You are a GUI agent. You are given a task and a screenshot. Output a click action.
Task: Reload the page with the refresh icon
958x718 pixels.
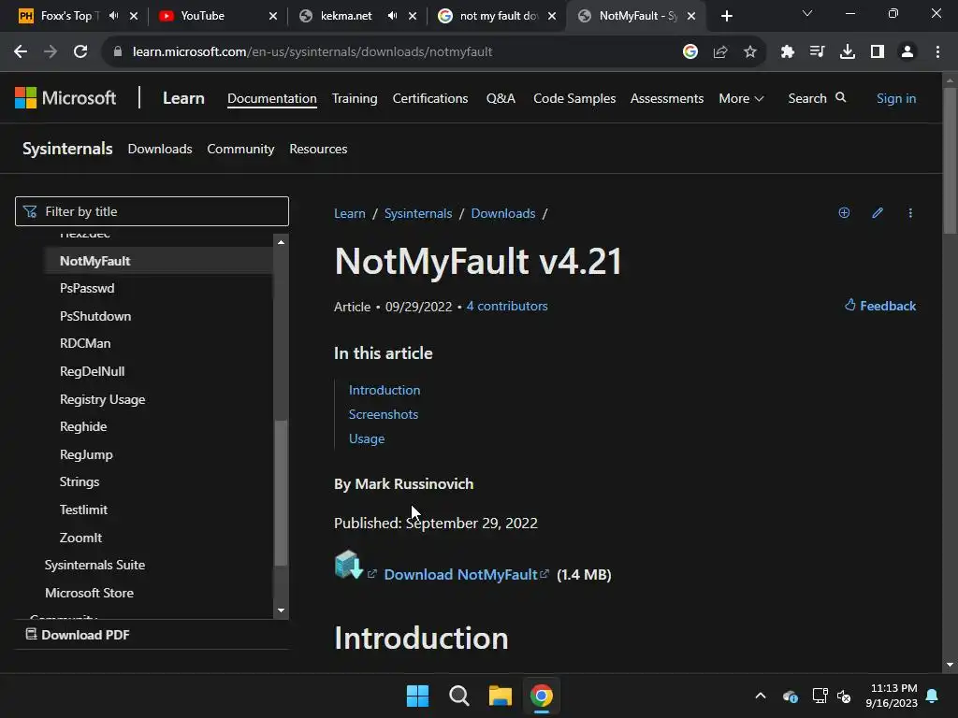80,52
